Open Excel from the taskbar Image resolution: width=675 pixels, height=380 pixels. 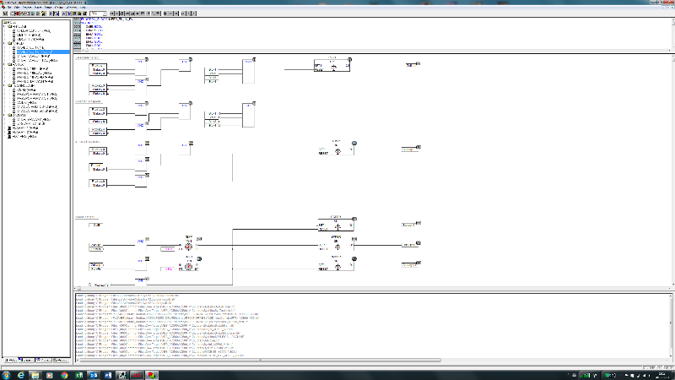[x=79, y=373]
